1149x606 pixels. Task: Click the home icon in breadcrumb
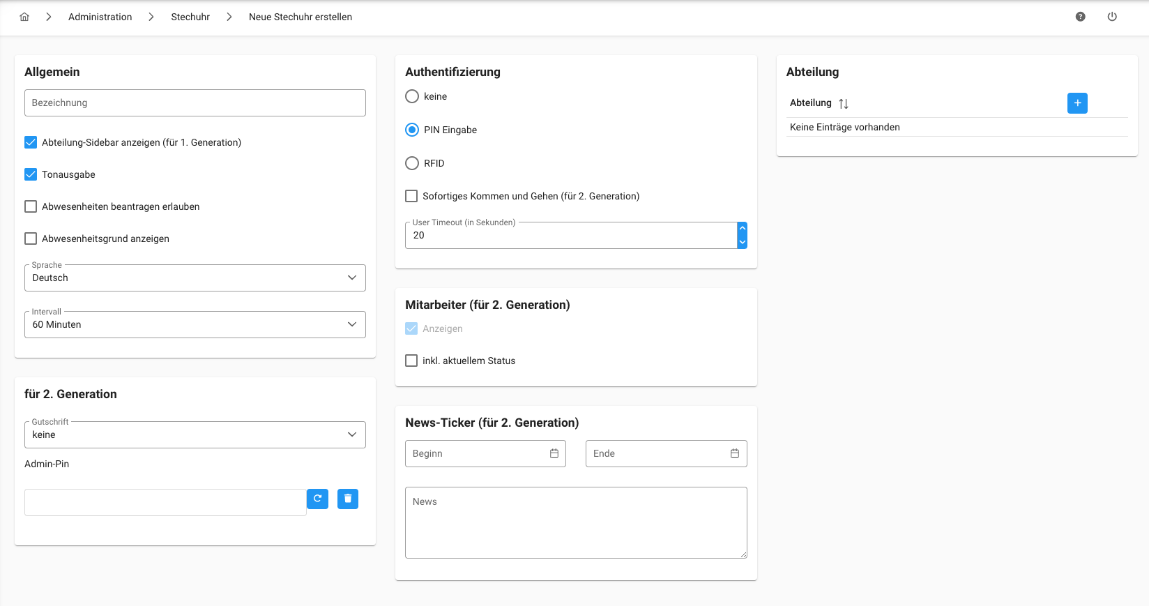[x=24, y=17]
